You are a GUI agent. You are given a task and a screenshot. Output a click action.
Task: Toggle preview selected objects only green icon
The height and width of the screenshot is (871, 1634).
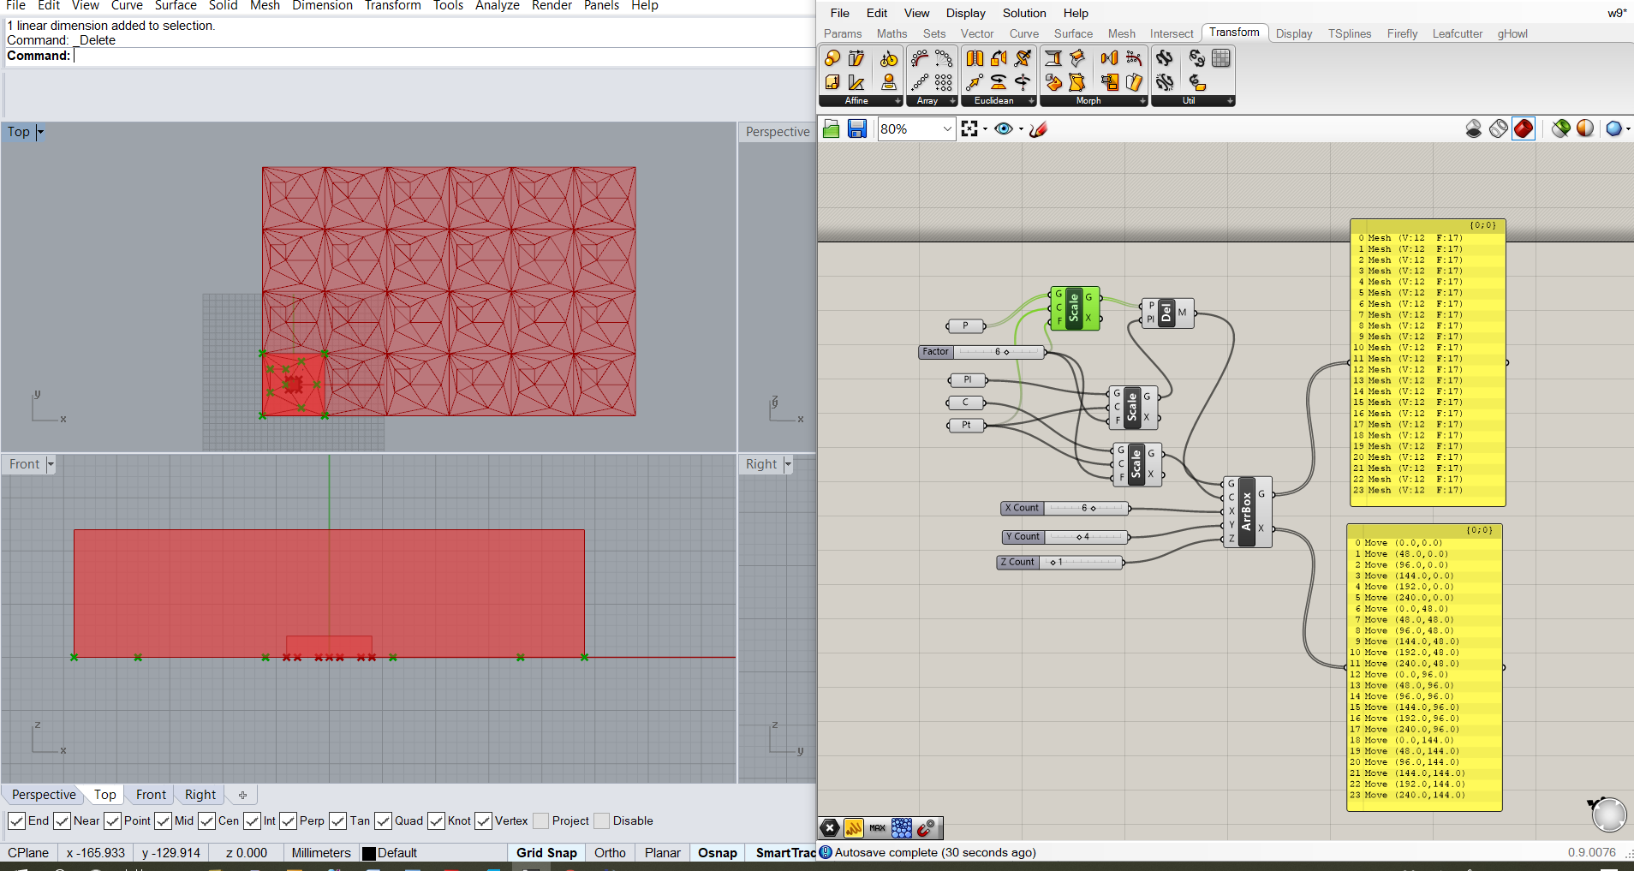pyautogui.click(x=1561, y=128)
